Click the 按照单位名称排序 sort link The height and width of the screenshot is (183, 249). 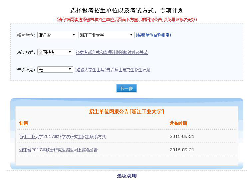(x=153, y=35)
